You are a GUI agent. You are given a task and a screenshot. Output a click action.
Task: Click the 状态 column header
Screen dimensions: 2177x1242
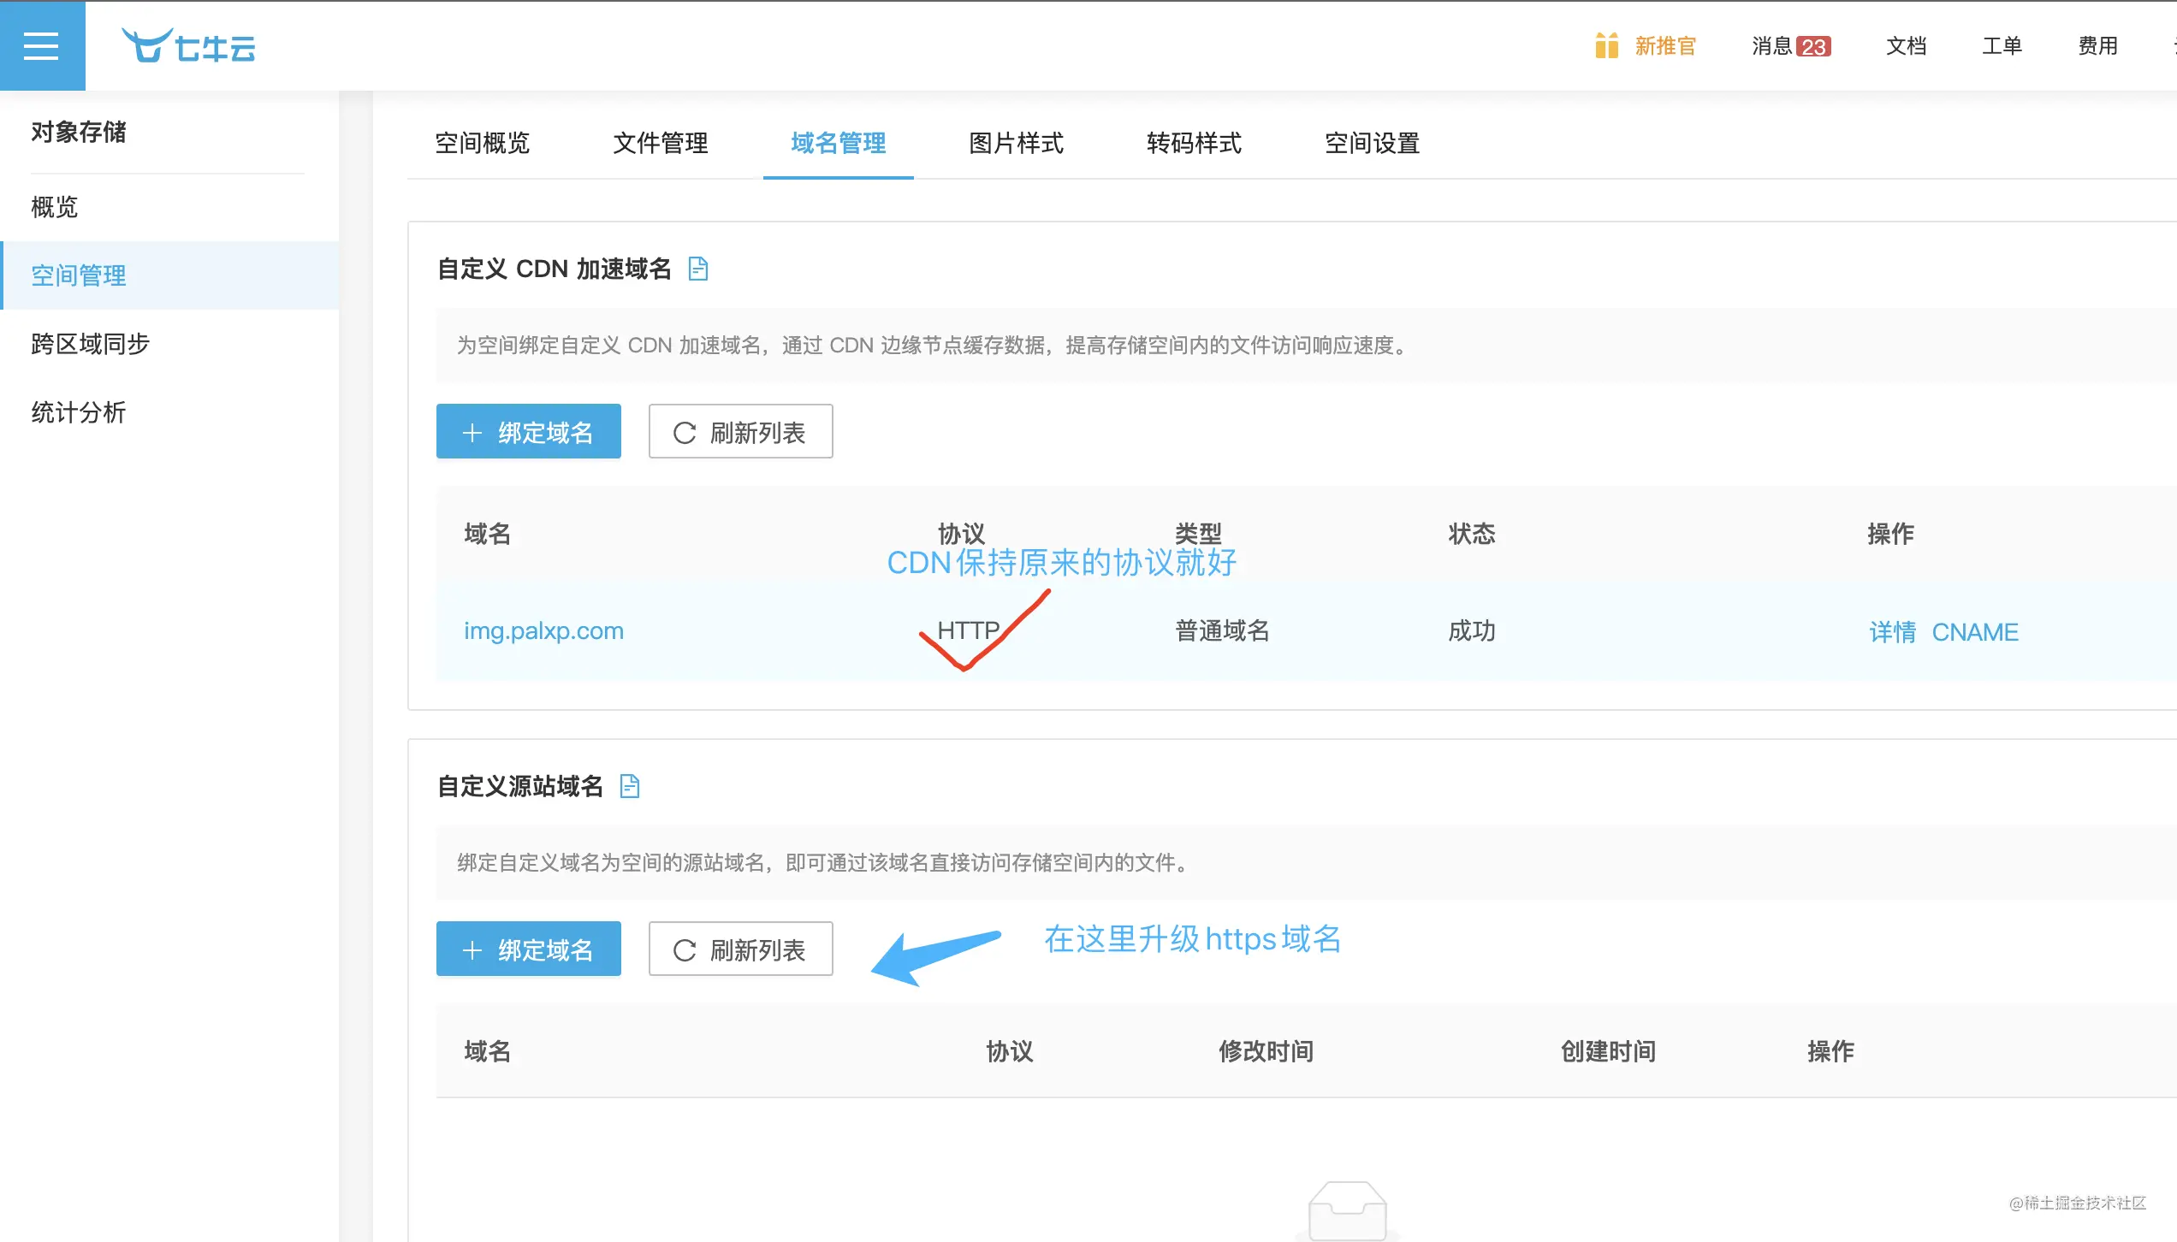(1472, 534)
